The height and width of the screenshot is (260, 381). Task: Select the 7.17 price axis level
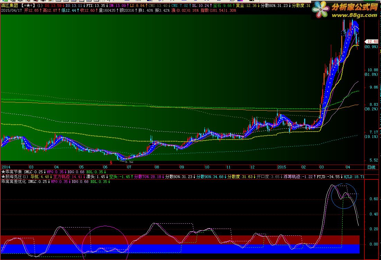[x=374, y=132]
